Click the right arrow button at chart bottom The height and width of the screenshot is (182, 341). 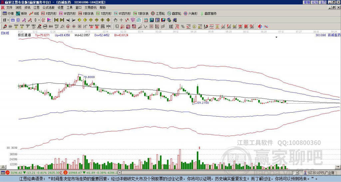338,167
